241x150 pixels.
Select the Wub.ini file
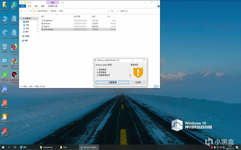click(x=78, y=26)
